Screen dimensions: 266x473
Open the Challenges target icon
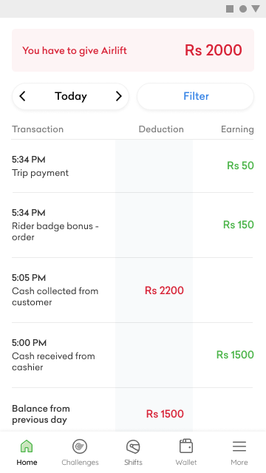80,446
